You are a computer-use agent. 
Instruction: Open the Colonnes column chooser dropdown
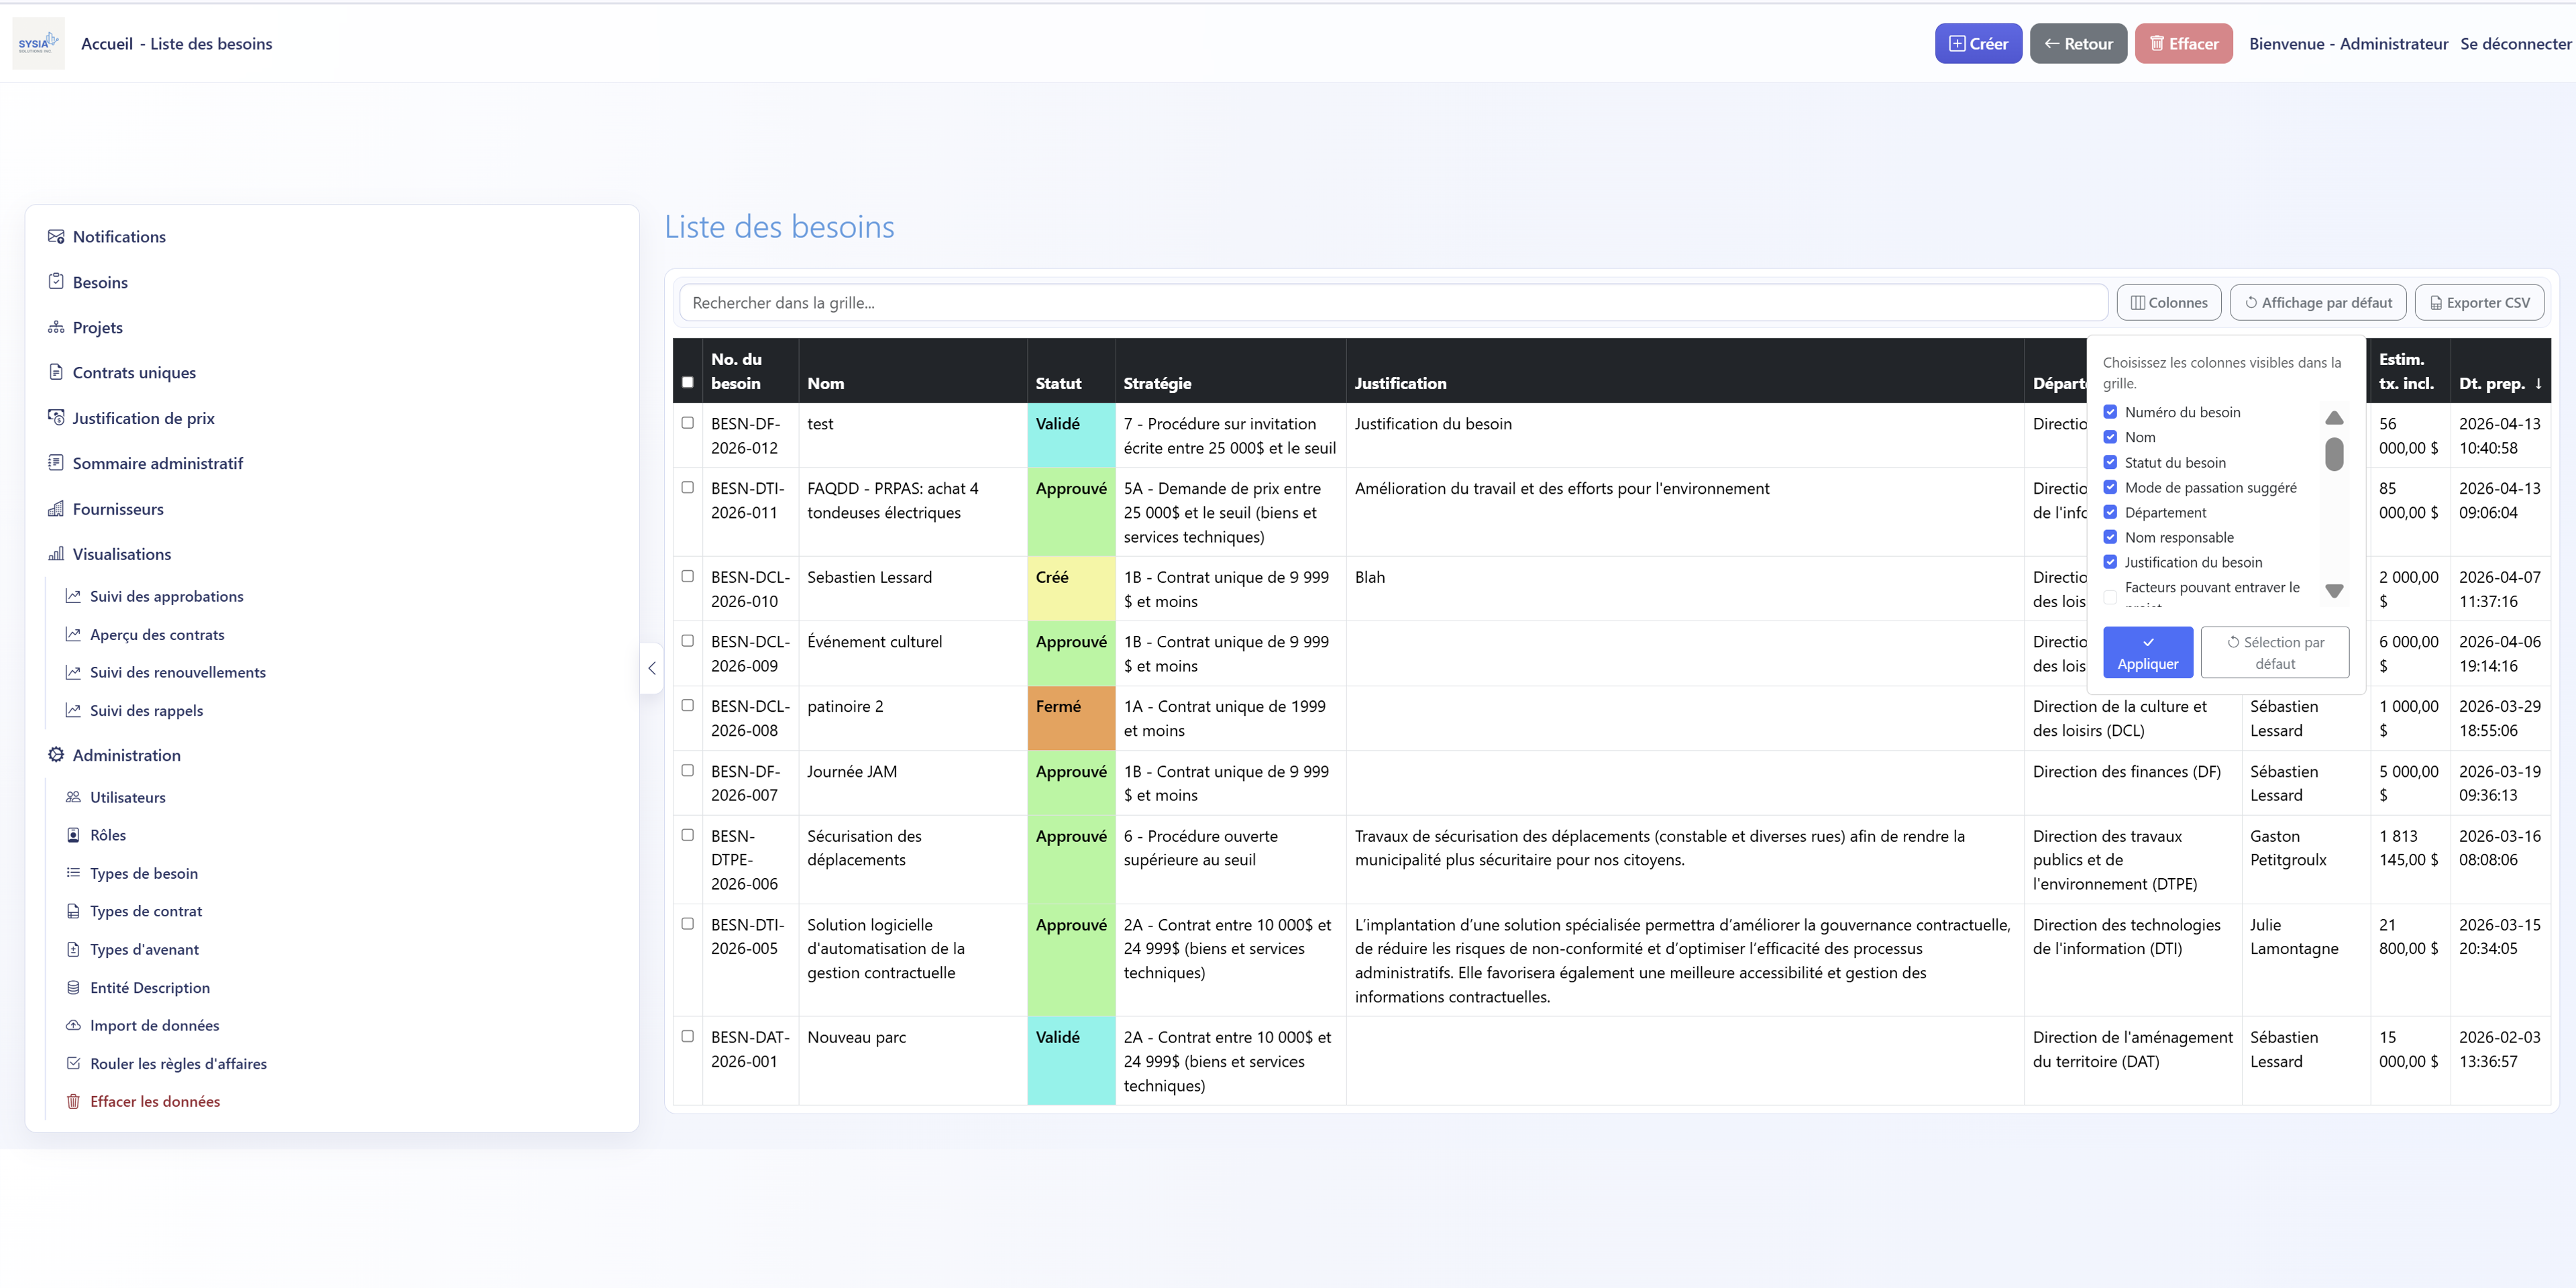click(x=2169, y=302)
